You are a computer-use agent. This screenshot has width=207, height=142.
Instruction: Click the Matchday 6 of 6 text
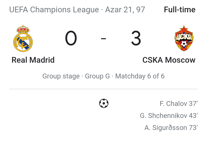(x=140, y=76)
